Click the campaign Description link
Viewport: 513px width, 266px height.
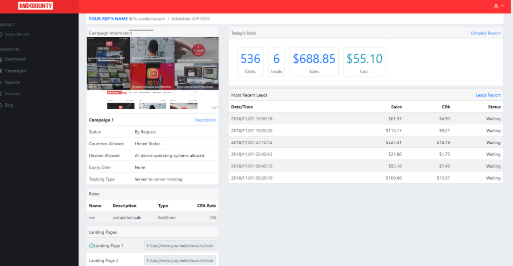205,120
